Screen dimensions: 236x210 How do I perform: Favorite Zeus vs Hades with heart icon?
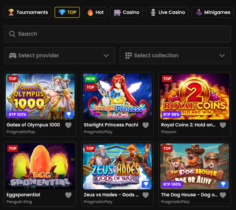(x=146, y=195)
